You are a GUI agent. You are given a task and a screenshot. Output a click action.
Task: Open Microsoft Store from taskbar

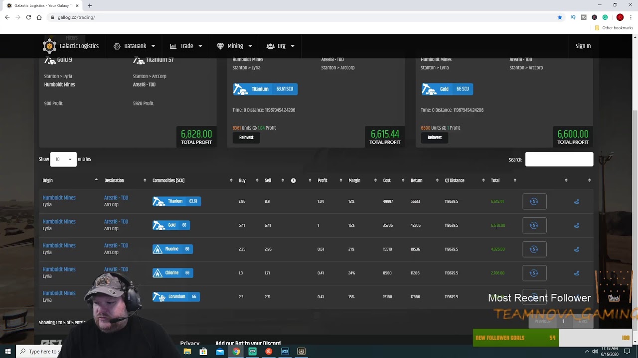click(x=203, y=352)
